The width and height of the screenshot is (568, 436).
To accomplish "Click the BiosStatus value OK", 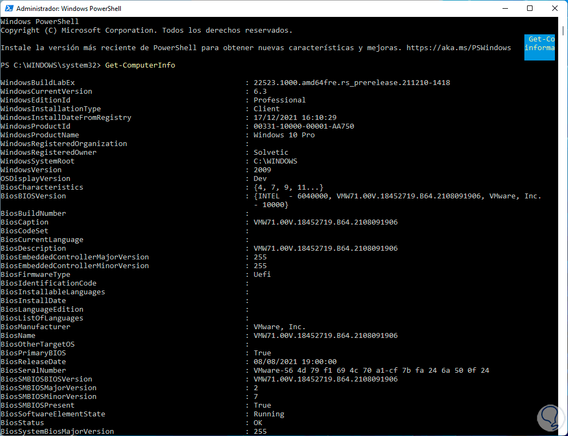I will 258,423.
